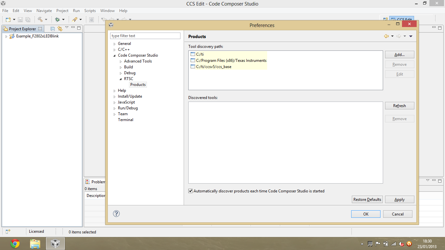445x250 pixels.
Task: Click the Build hammer icon
Action: (x=40, y=20)
